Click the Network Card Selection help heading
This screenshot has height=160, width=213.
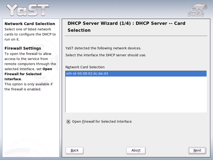(30, 24)
